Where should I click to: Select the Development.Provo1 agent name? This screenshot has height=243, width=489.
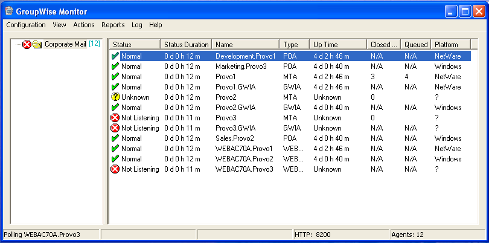[x=246, y=56]
